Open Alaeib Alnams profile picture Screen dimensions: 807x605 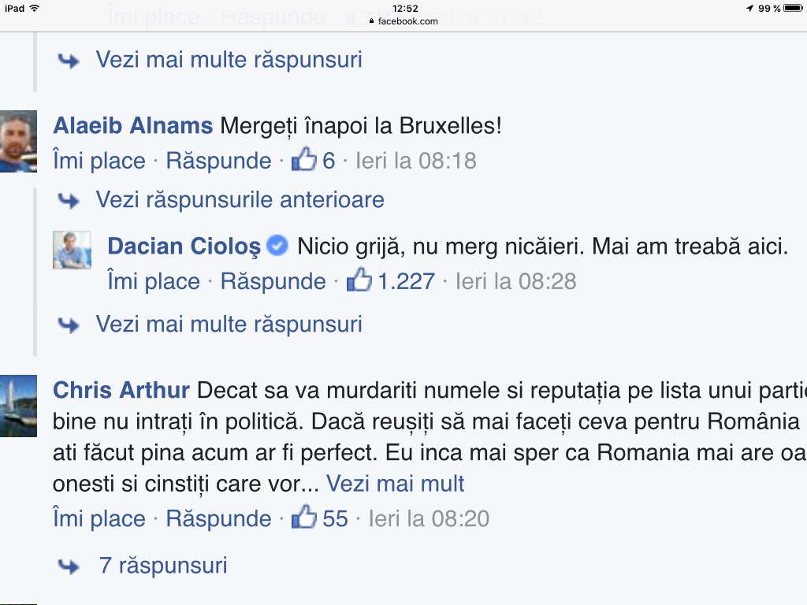[17, 141]
